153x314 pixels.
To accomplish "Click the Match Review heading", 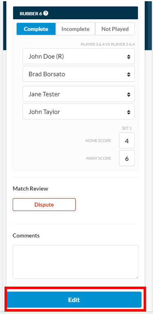I will (x=30, y=188).
